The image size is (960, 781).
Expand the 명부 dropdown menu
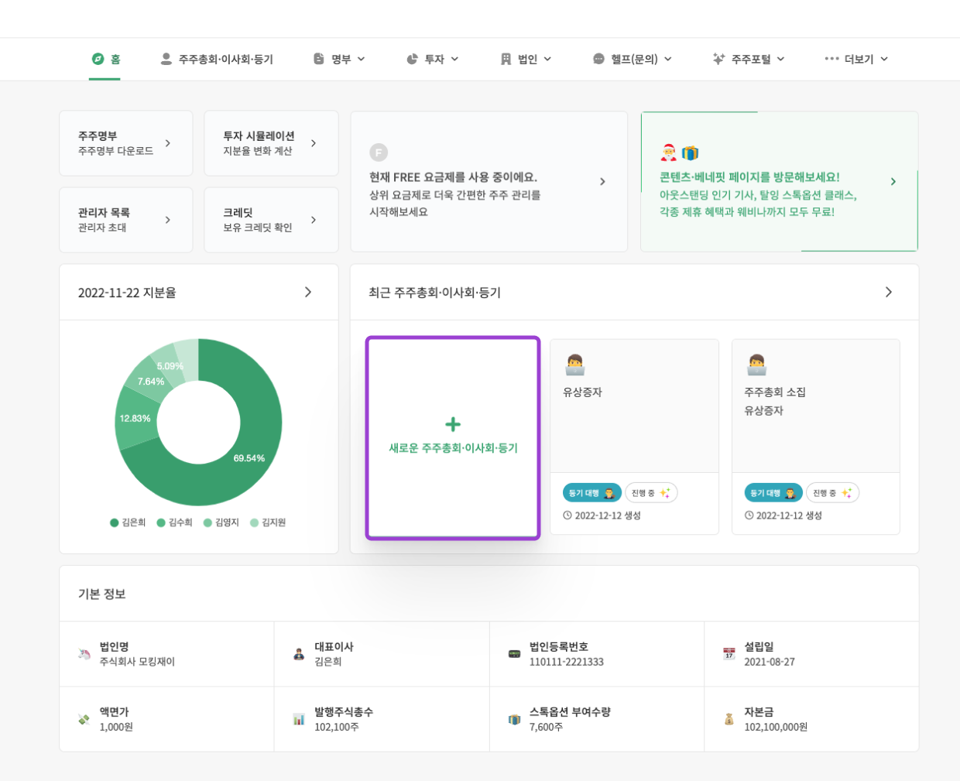[338, 57]
